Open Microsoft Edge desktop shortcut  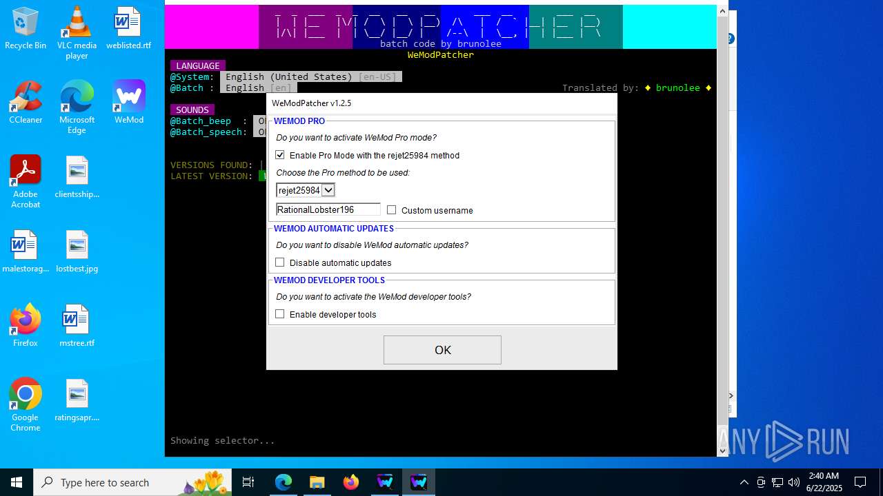click(x=77, y=107)
